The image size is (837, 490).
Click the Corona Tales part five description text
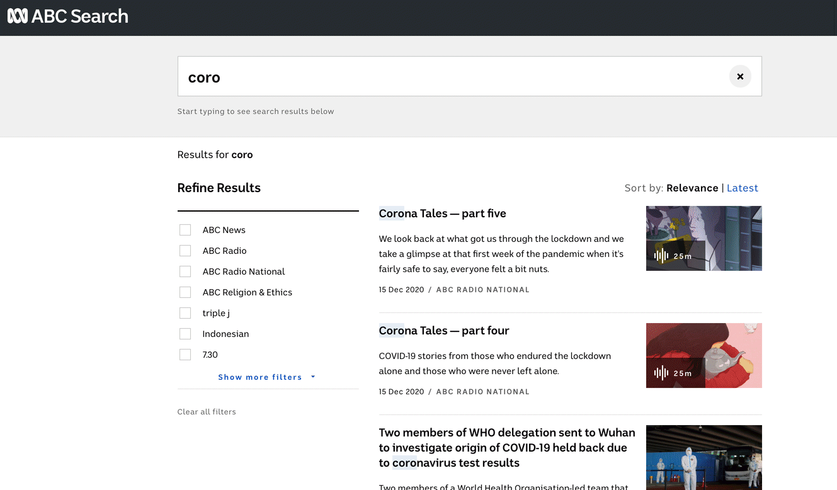501,254
